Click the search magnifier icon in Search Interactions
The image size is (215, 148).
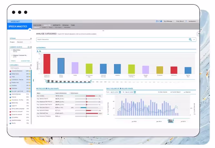(x=190, y=40)
